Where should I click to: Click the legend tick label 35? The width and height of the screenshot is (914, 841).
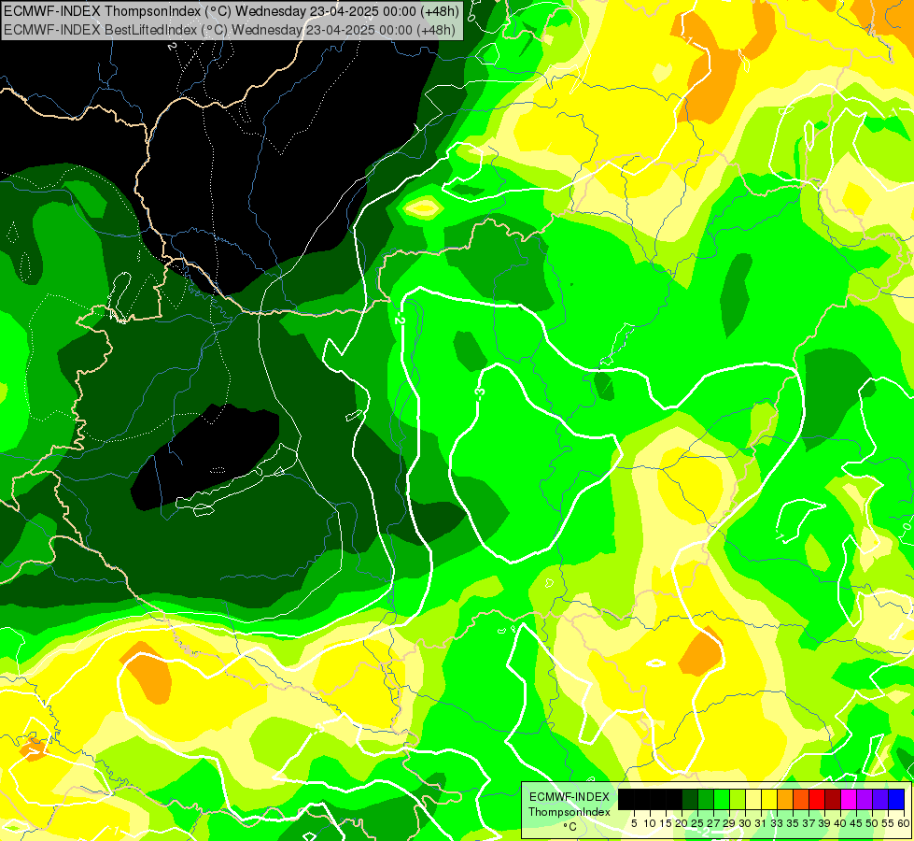(x=793, y=823)
